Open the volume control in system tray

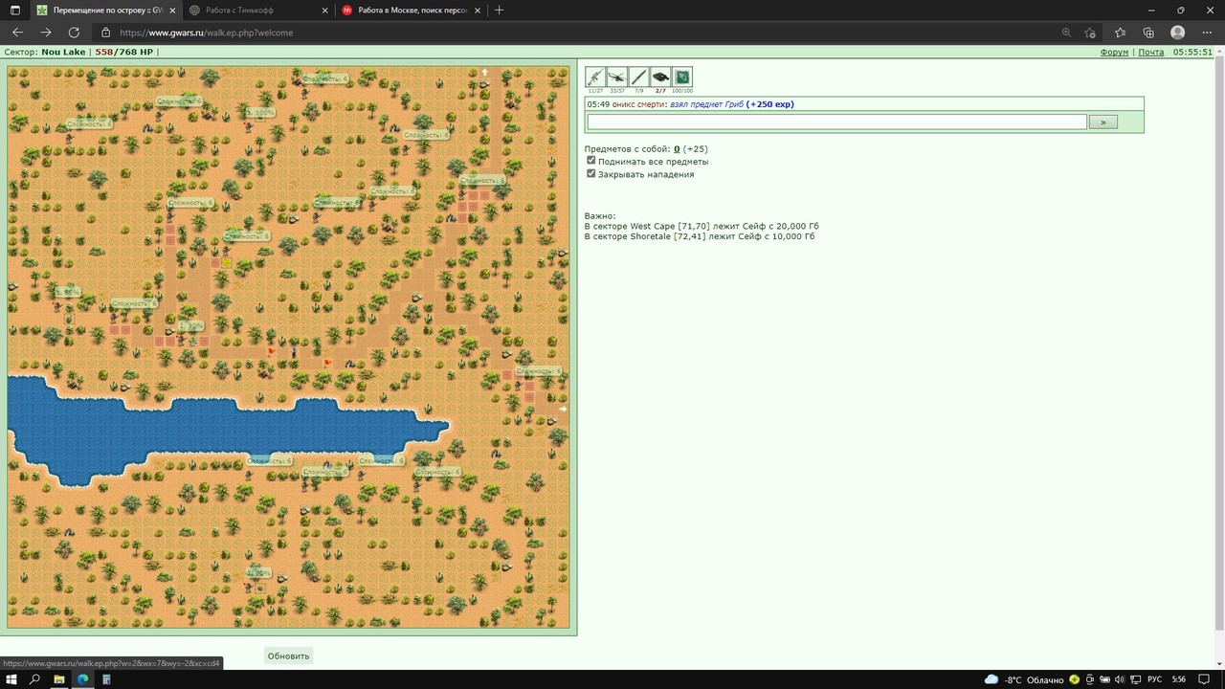click(1119, 679)
